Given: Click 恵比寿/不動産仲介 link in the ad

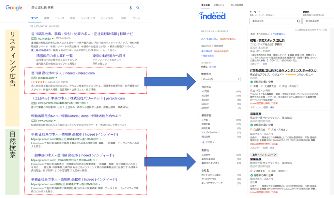Looking at the screenshot, I should pyautogui.click(x=41, y=50).
